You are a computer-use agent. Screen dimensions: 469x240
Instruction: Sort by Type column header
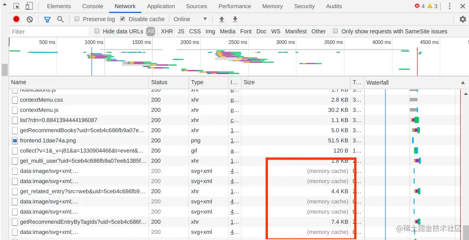point(208,82)
